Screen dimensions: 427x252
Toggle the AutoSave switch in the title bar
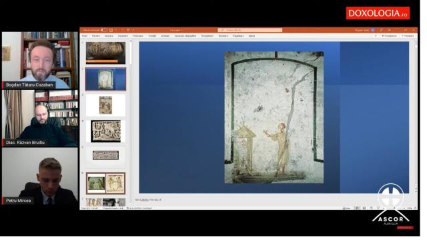[104, 30]
